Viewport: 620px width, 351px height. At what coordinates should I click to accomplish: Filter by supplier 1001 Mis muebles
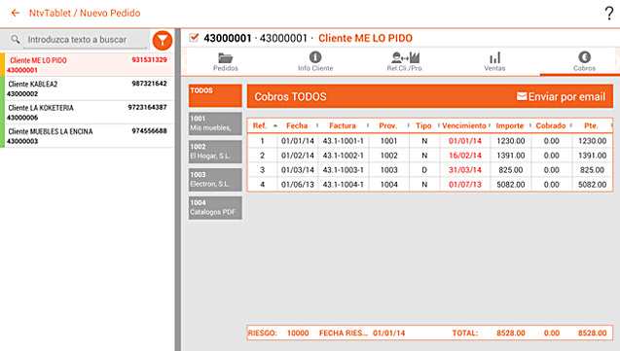click(x=215, y=123)
